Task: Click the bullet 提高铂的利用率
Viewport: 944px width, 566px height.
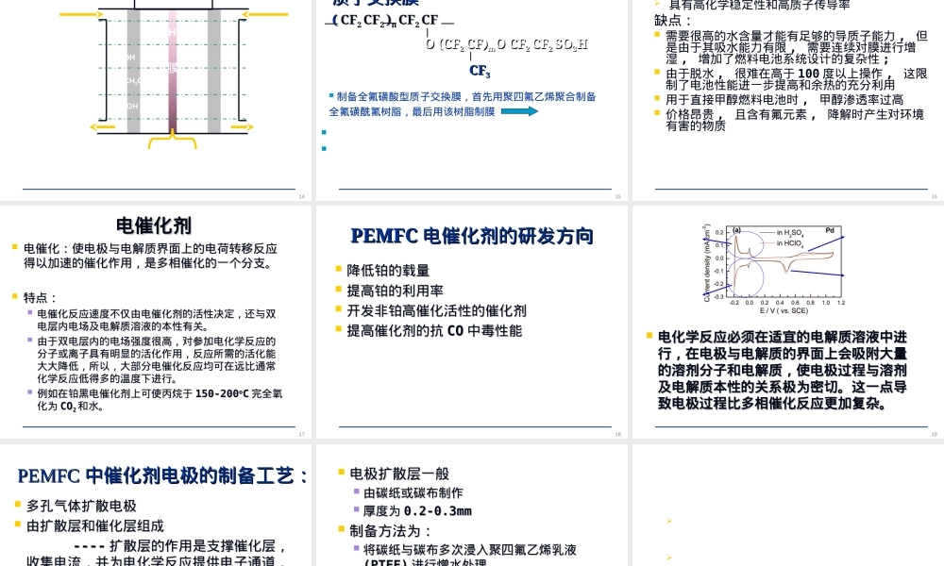Action: (x=395, y=291)
